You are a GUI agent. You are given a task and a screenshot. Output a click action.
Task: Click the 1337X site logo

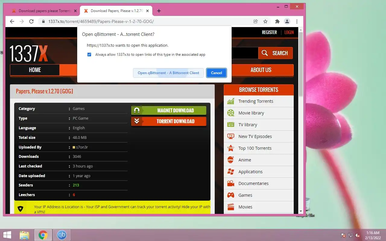click(29, 53)
